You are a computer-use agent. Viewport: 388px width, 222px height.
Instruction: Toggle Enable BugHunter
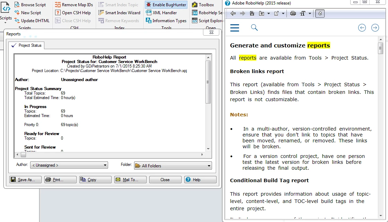click(166, 5)
